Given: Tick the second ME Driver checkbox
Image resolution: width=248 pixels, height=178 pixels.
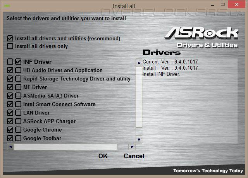Looking at the screenshot, I should point(18,87).
